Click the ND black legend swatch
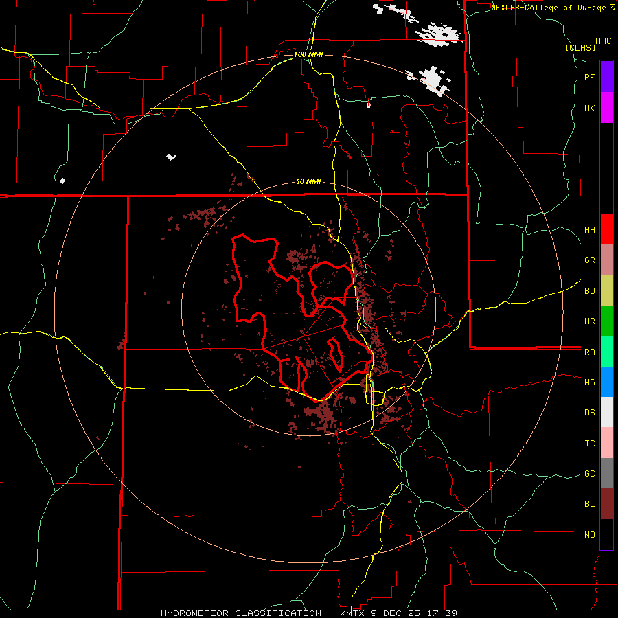The height and width of the screenshot is (618, 618). 606,534
